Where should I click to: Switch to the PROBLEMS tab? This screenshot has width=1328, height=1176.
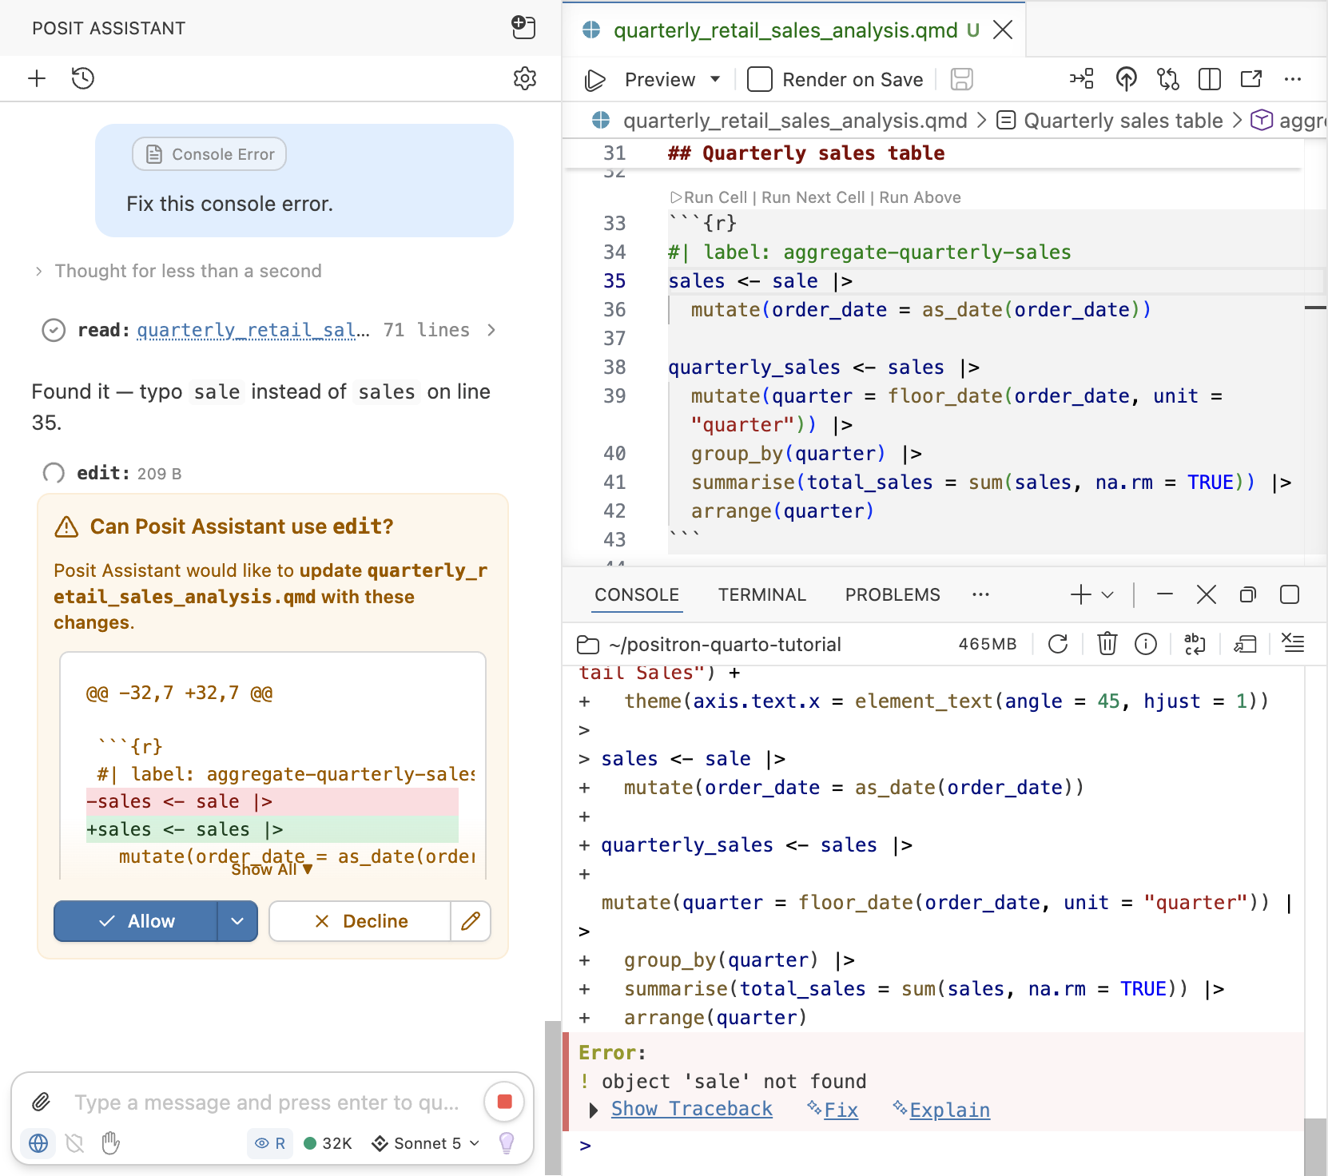pyautogui.click(x=893, y=594)
